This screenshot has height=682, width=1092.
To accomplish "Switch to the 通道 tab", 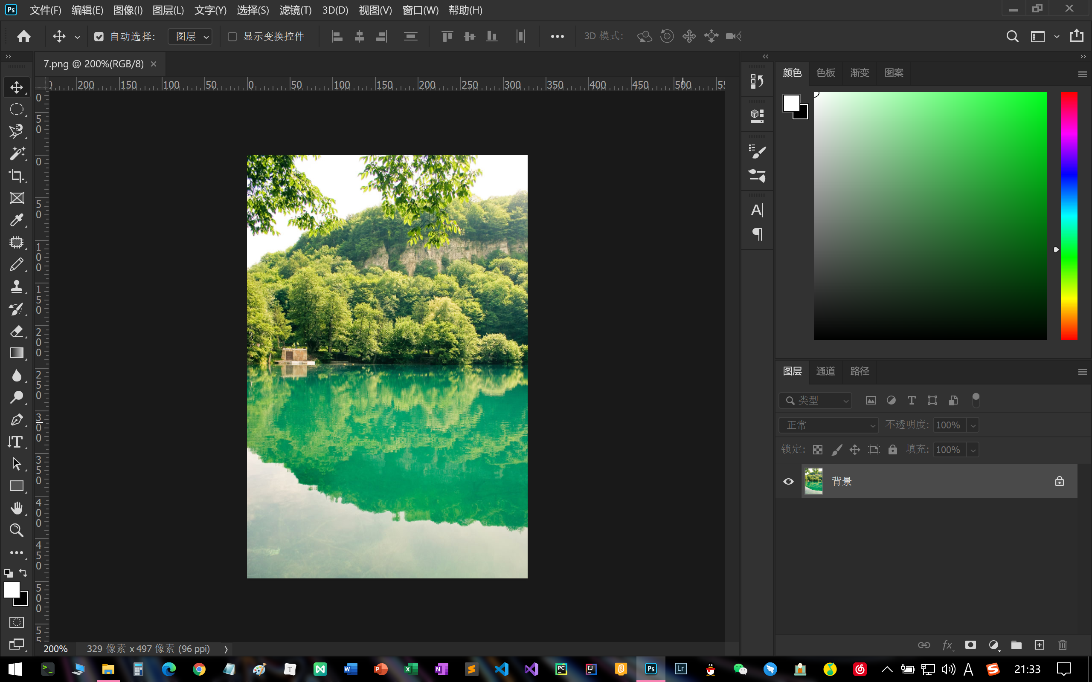I will tap(825, 371).
